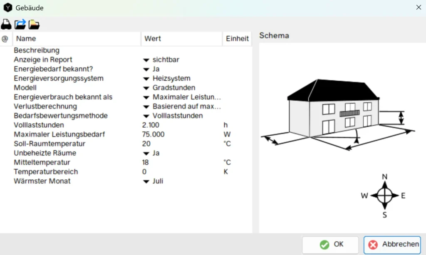The image size is (426, 255).
Task: Open the Energieversorgungssystem dropdown
Action: tap(146, 79)
